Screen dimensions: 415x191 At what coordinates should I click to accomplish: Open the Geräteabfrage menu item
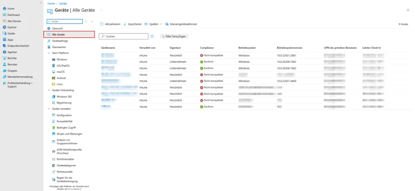59,41
